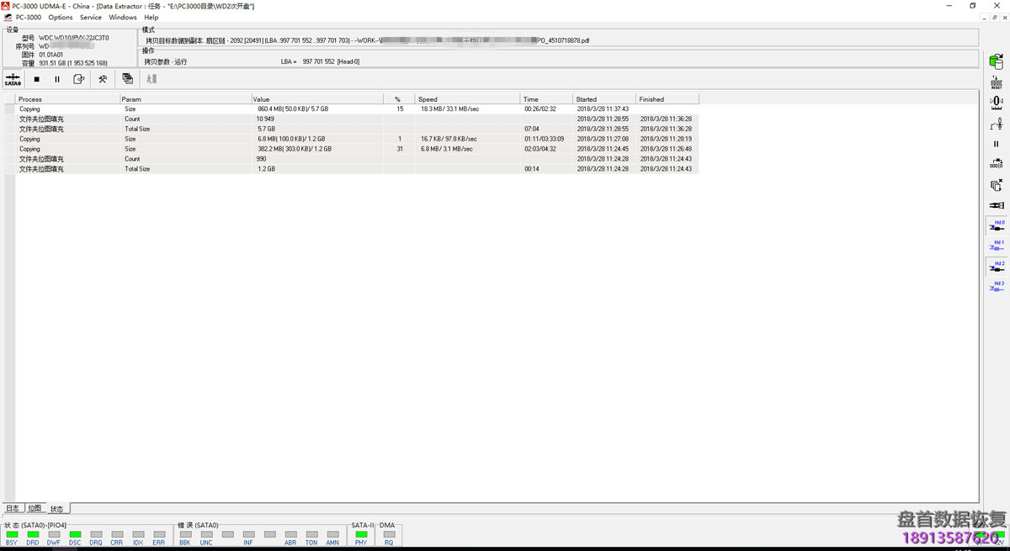Open the hammer and wrench tools icon

(103, 79)
